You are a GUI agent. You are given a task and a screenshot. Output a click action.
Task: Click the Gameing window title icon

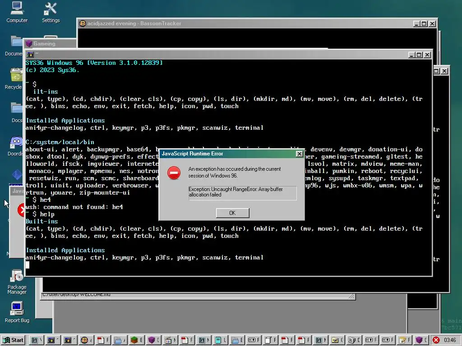pos(28,44)
